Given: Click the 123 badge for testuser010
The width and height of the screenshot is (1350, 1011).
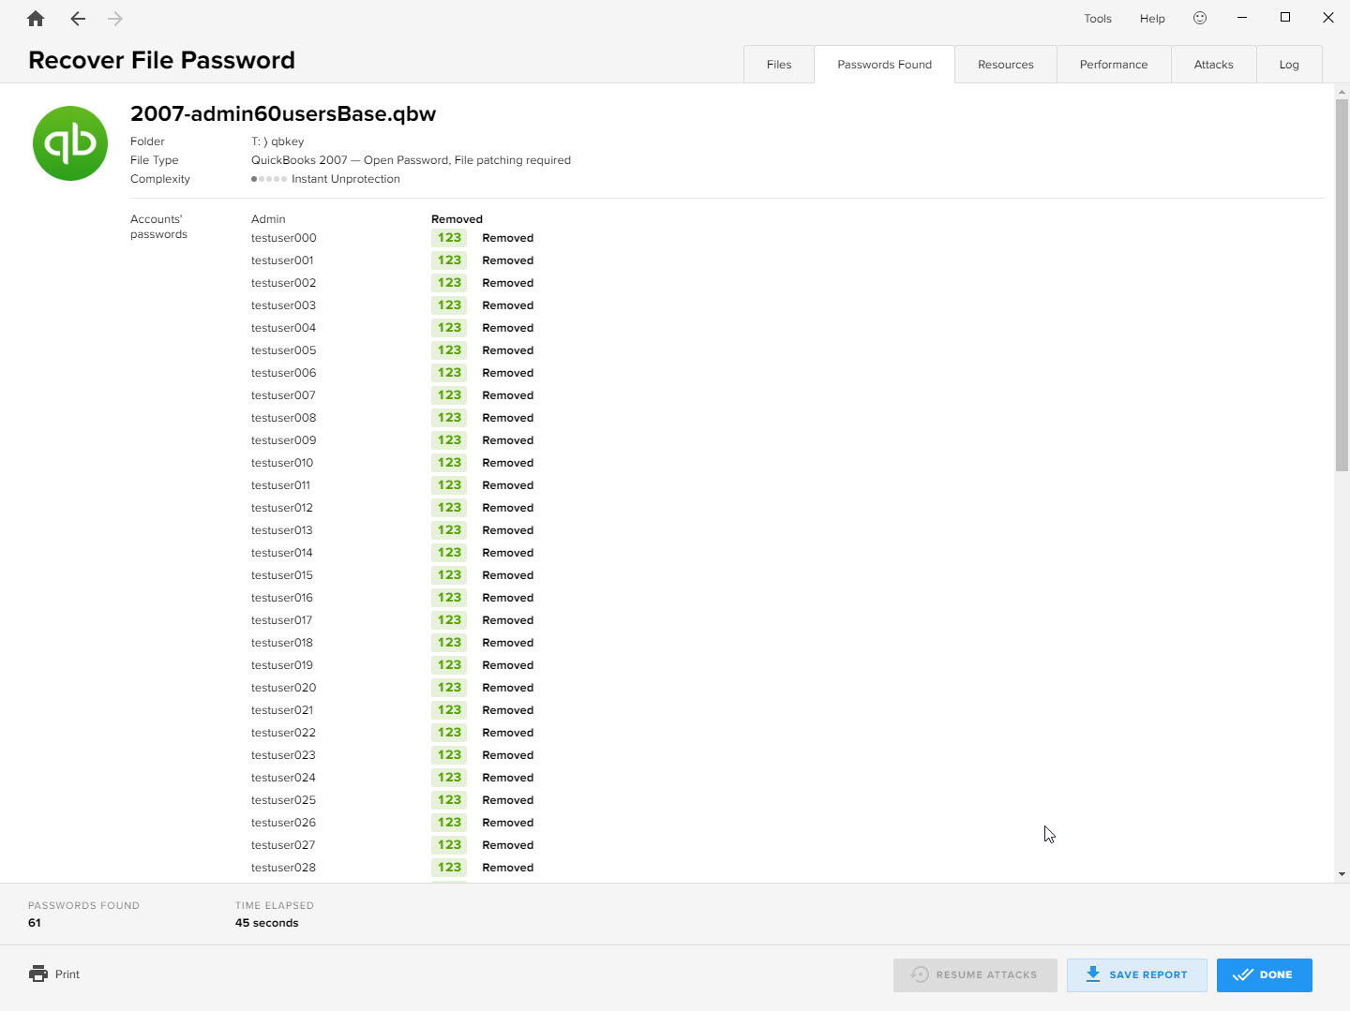Looking at the screenshot, I should click(x=449, y=463).
